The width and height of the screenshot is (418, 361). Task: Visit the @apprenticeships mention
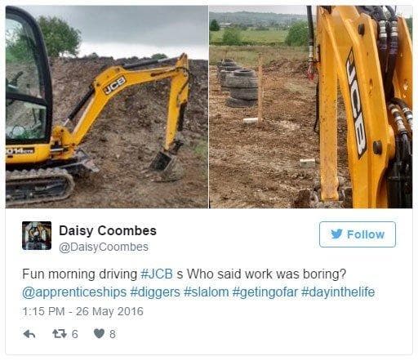tap(74, 292)
